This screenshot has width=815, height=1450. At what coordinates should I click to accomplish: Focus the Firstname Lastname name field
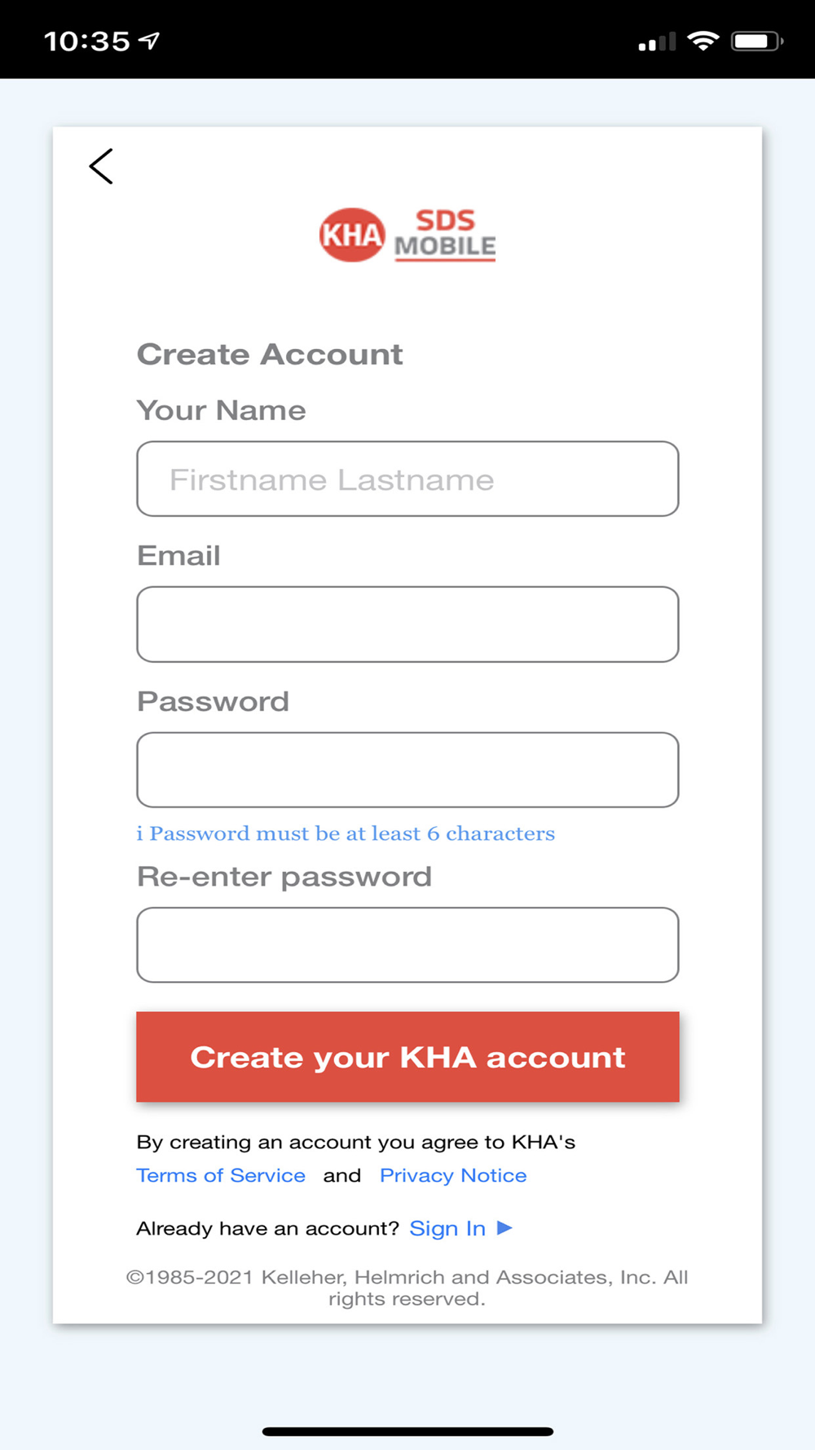[x=407, y=479]
